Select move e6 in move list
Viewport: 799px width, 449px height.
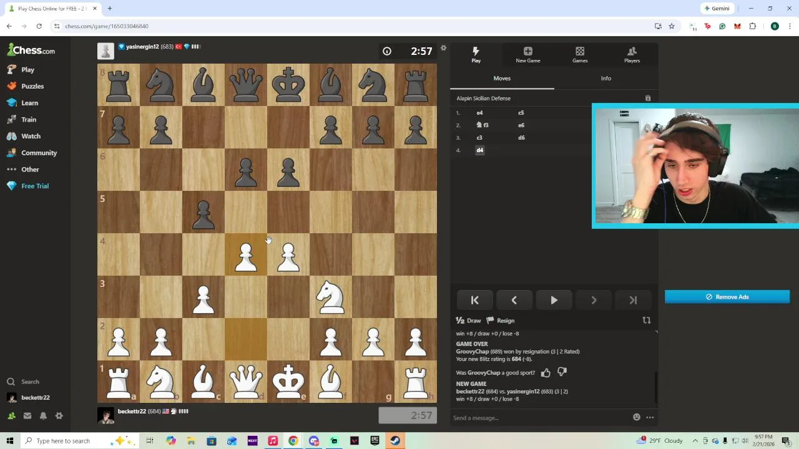click(521, 125)
